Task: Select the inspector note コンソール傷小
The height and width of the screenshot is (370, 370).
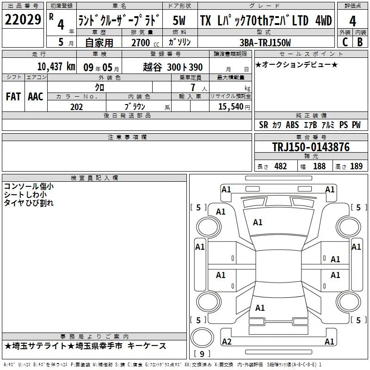Action: click(x=29, y=186)
